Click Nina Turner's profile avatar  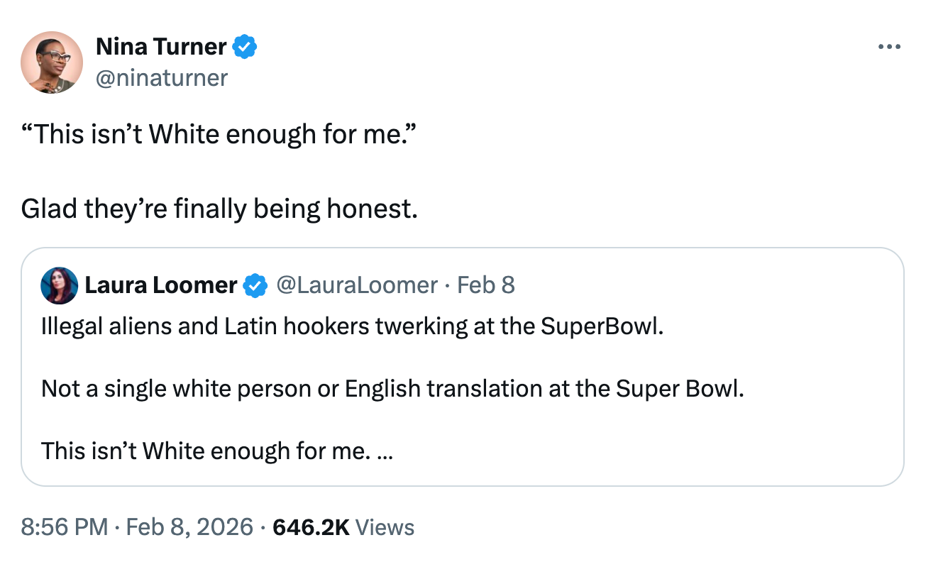pyautogui.click(x=53, y=62)
